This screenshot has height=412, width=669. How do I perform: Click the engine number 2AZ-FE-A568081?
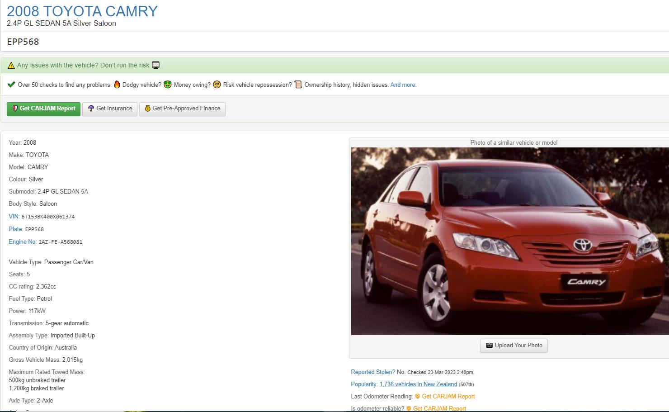tap(61, 242)
